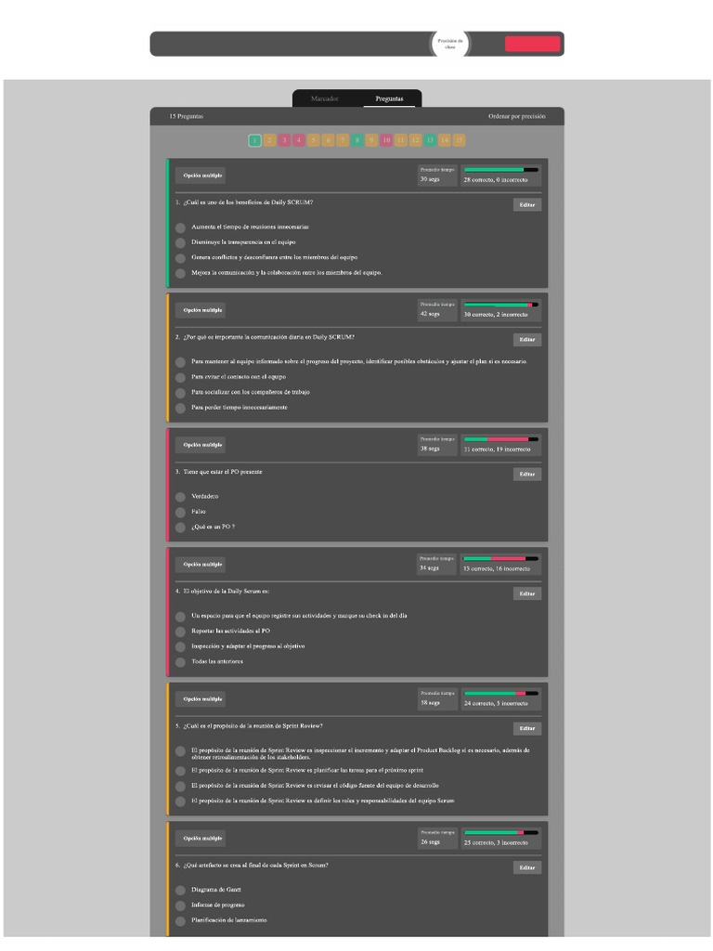This screenshot has height=951, width=713.
Task: Click question 1 accuracy bar, 28 correcto
Action: (x=500, y=170)
